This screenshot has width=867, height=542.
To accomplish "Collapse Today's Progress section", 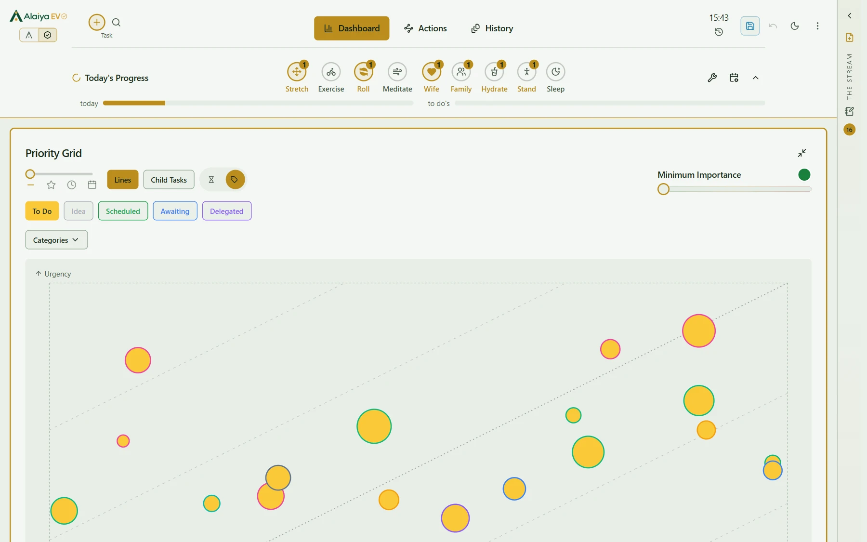I will (x=756, y=78).
